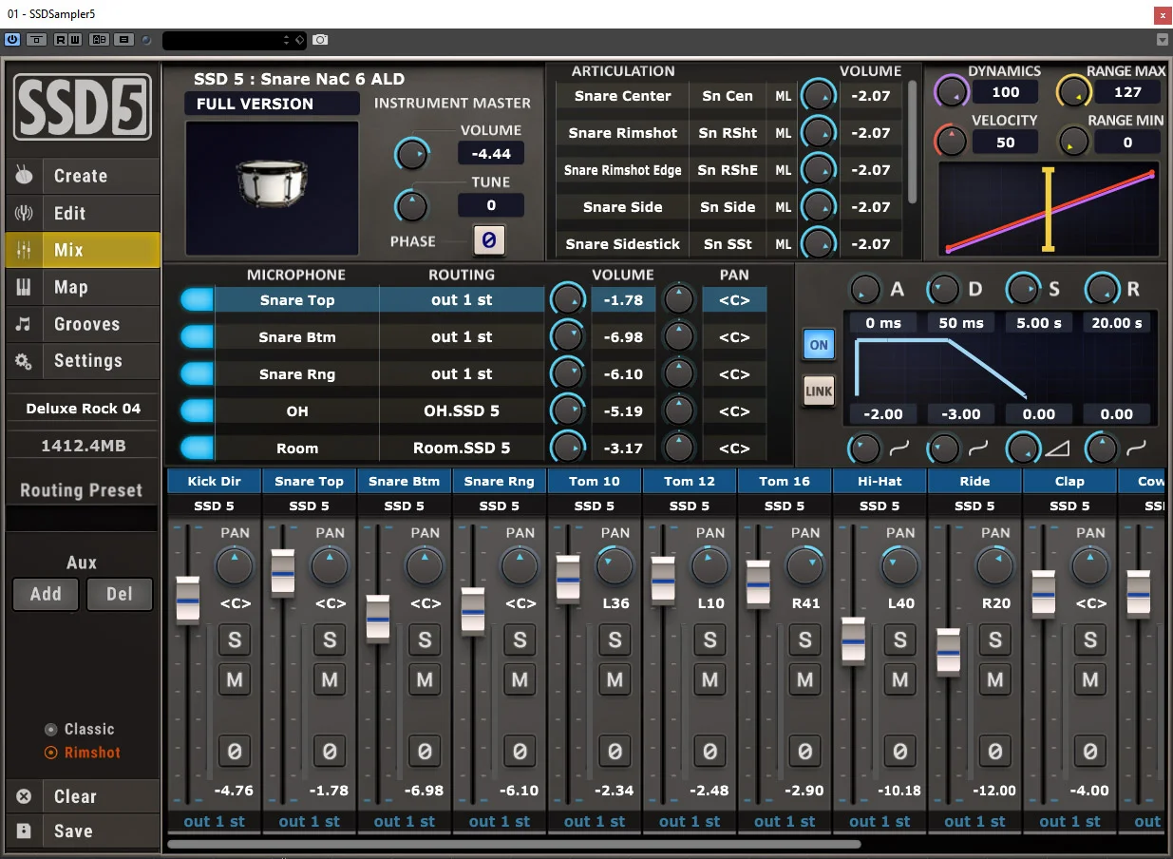Viewport: 1173px width, 859px height.
Task: Open the Edit page icon
Action: tap(24, 213)
